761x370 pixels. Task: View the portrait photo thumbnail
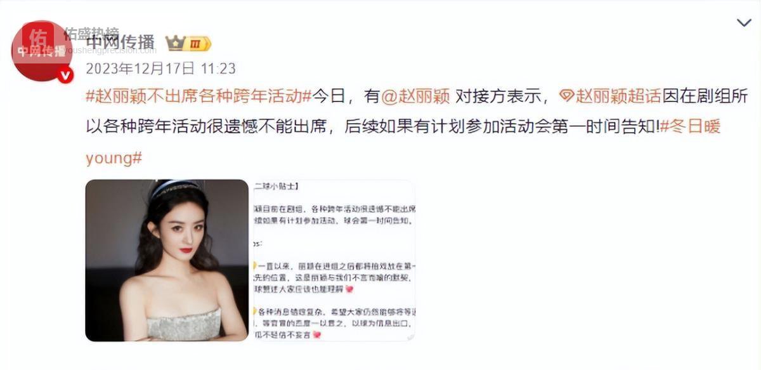click(x=167, y=260)
